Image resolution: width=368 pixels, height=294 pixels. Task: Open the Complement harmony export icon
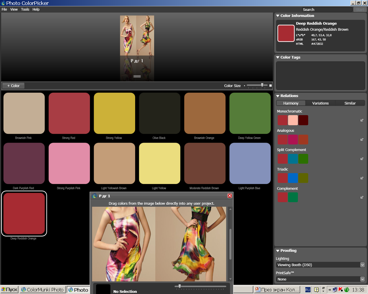click(362, 197)
